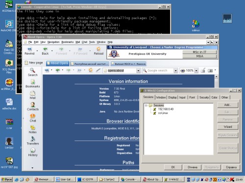Open the Notes panel in Opera sidebar
This screenshot has width=245, height=183.
[x=32, y=129]
